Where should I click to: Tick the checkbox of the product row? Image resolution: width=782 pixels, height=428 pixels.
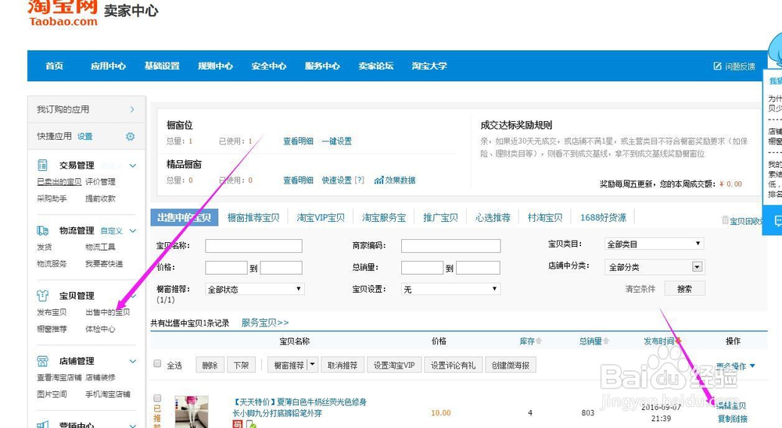[158, 398]
